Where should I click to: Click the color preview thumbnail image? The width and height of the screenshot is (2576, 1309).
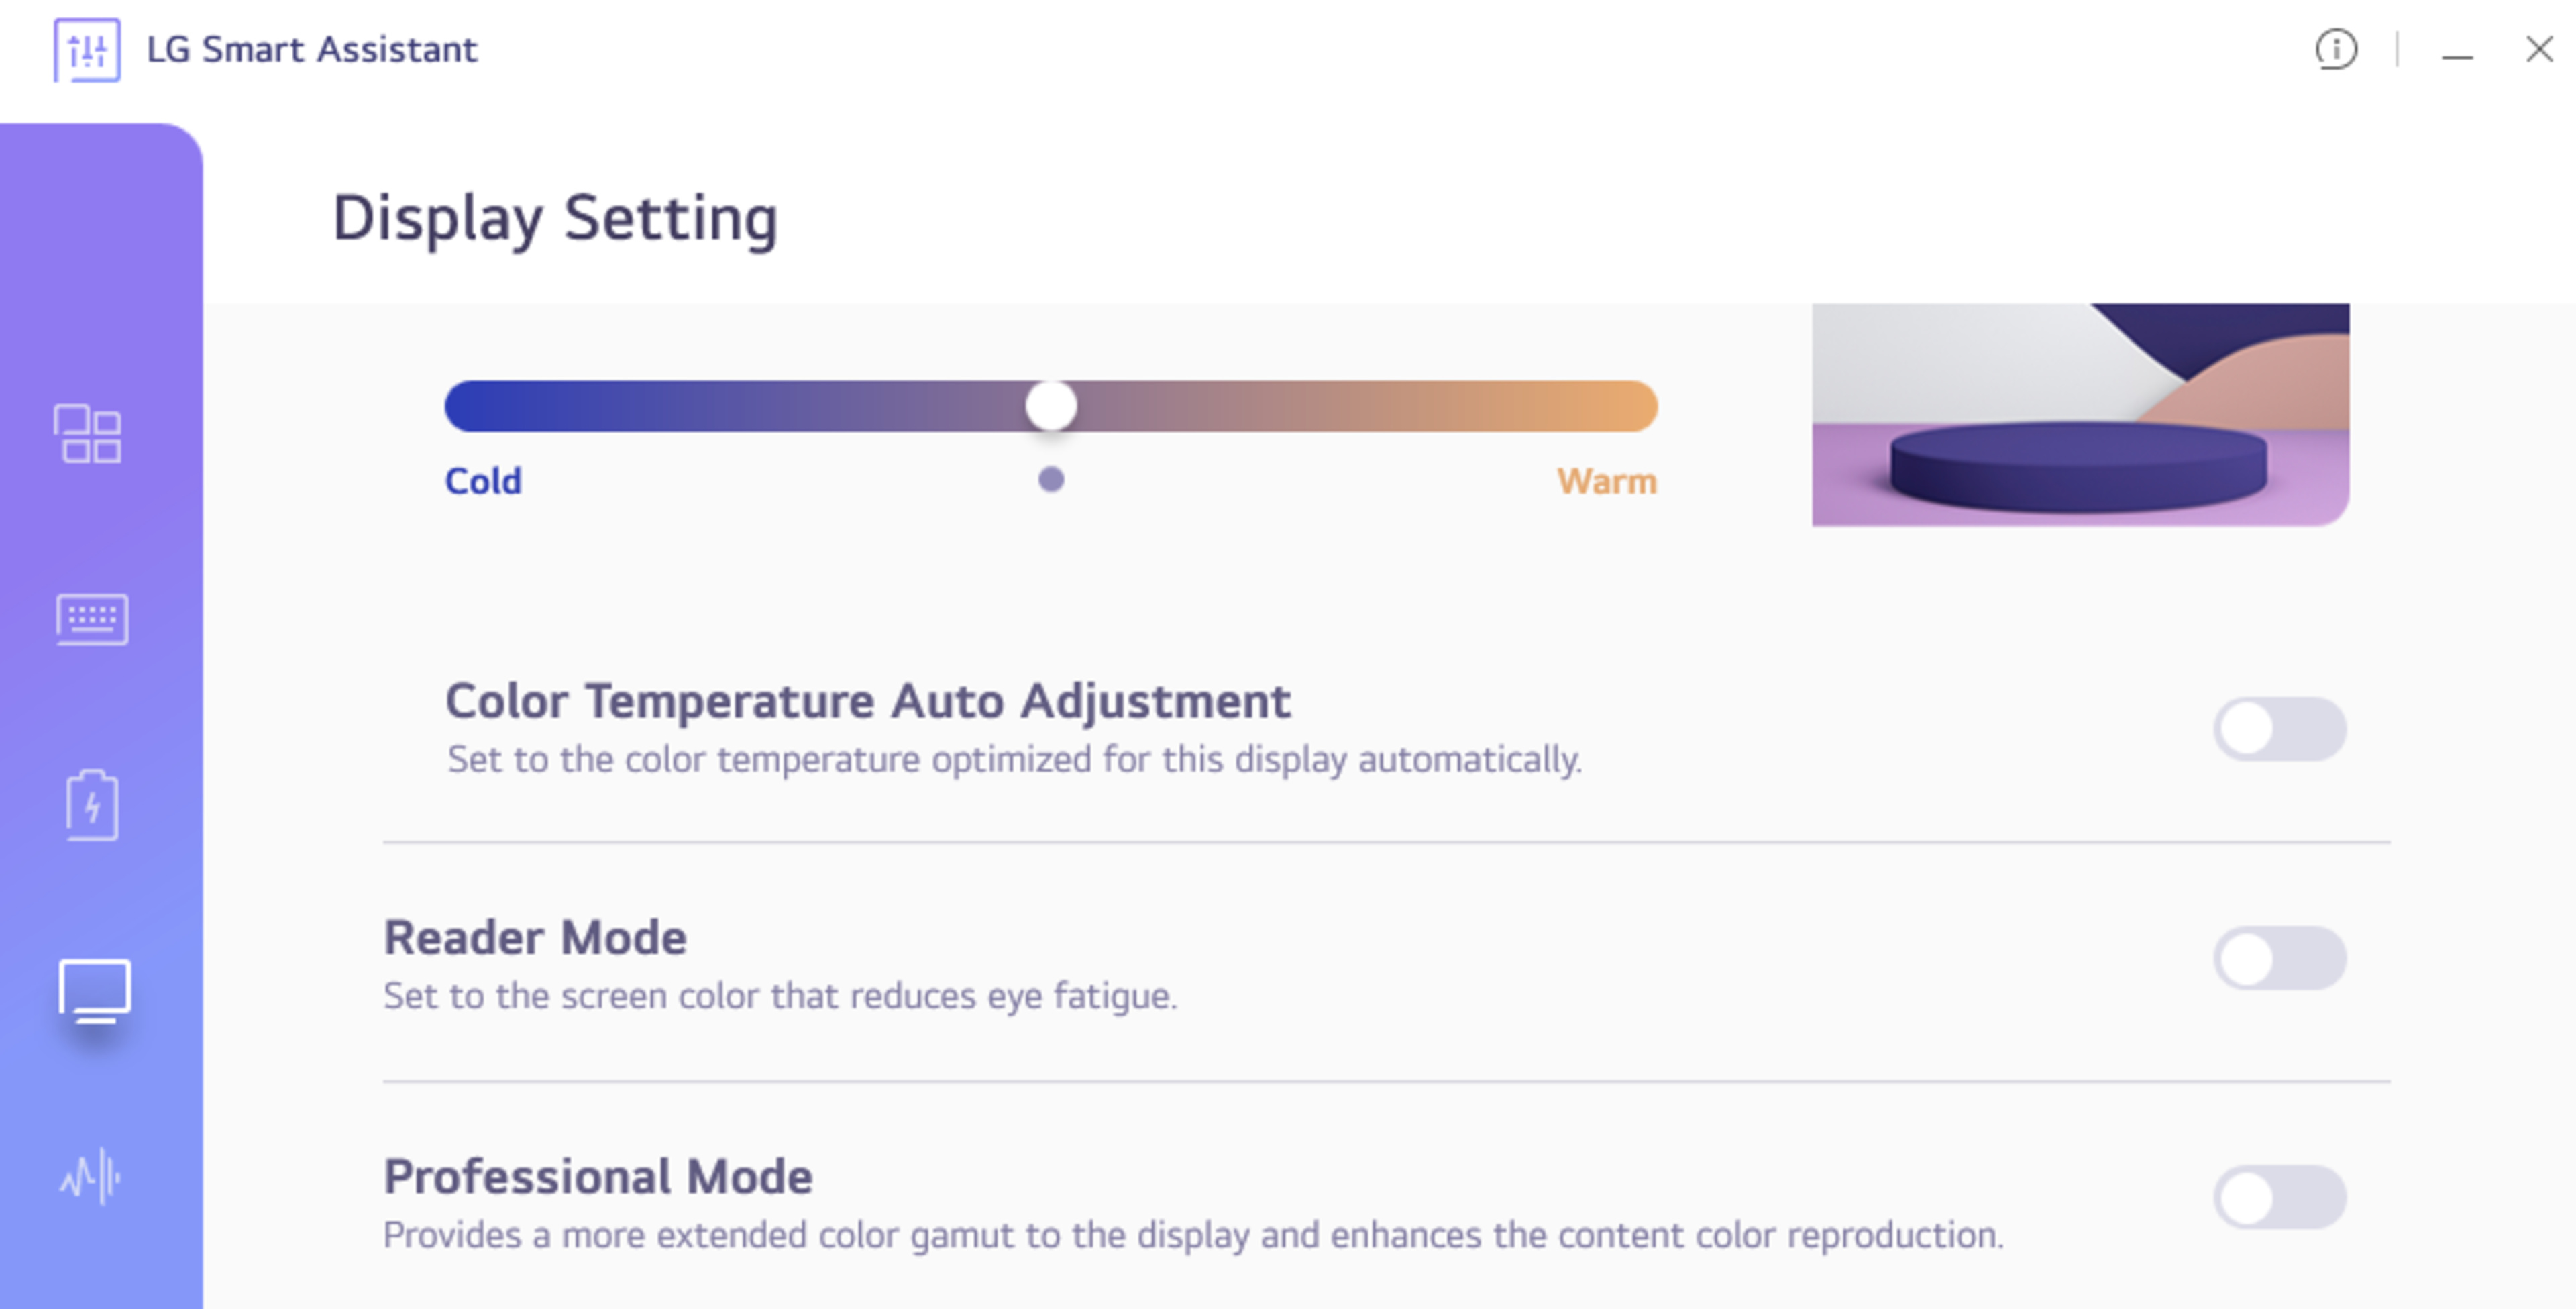pos(2080,414)
